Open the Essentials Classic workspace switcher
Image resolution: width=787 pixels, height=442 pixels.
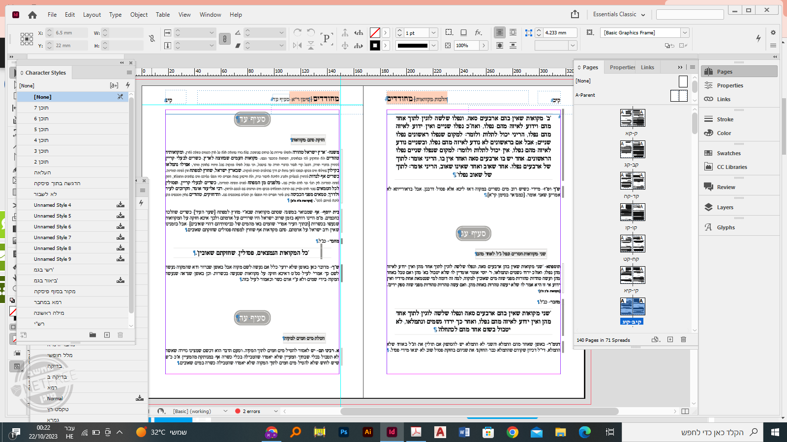pos(619,14)
